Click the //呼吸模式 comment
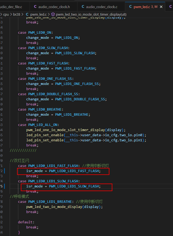 tap(19, 196)
